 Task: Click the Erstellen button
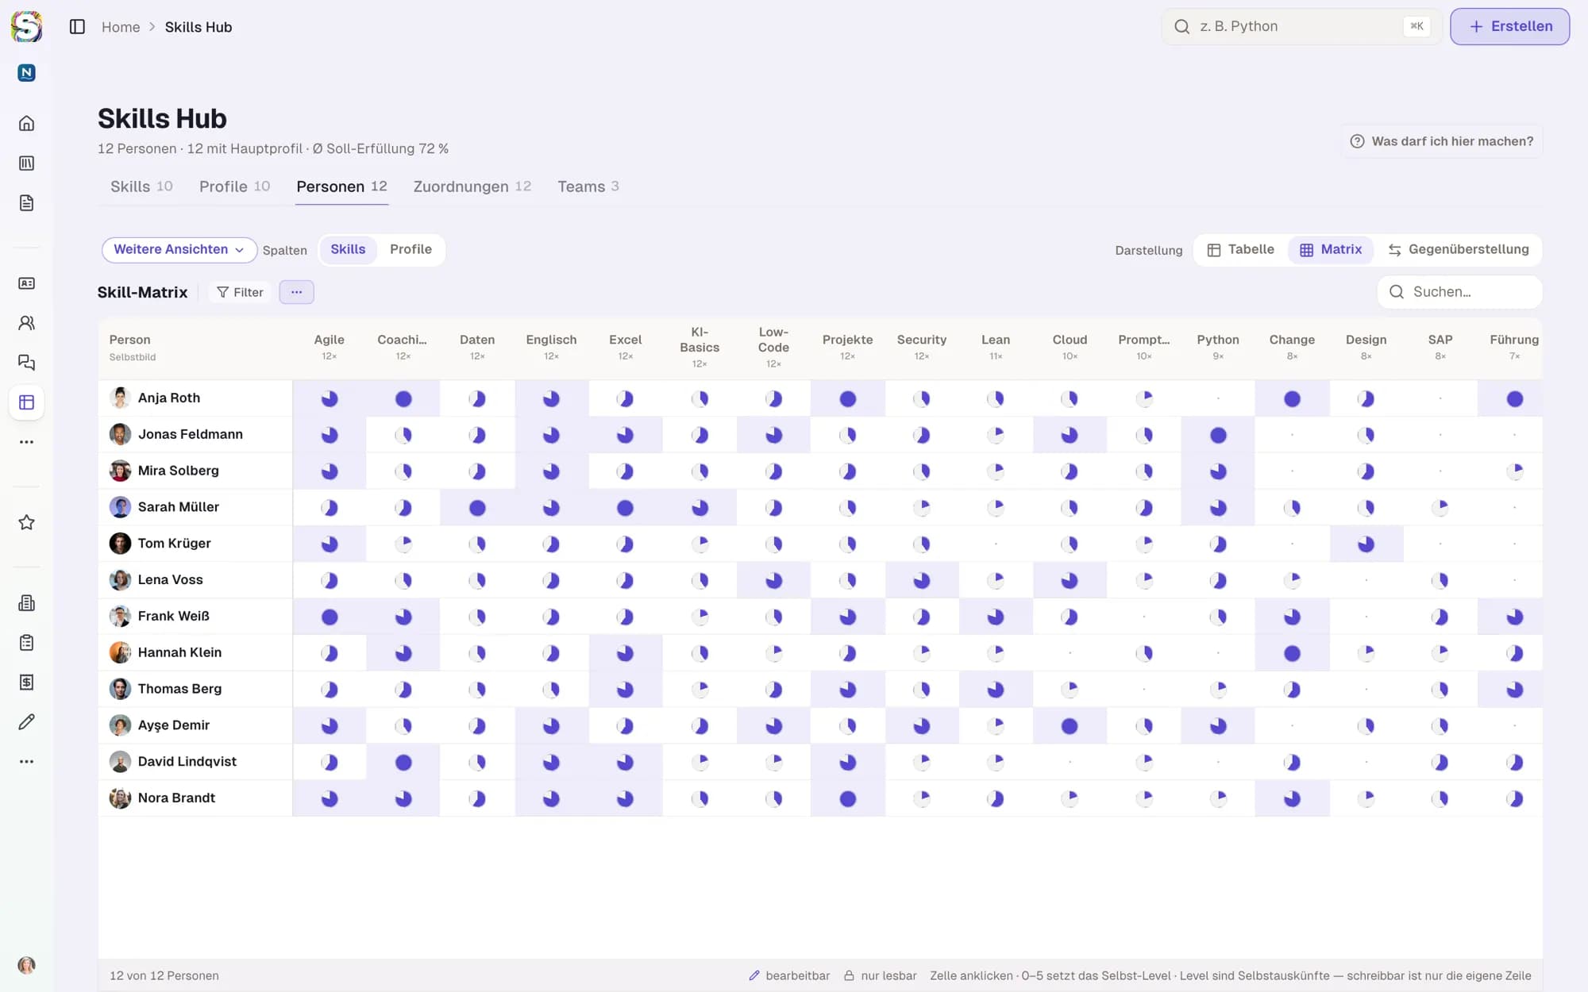[1509, 26]
